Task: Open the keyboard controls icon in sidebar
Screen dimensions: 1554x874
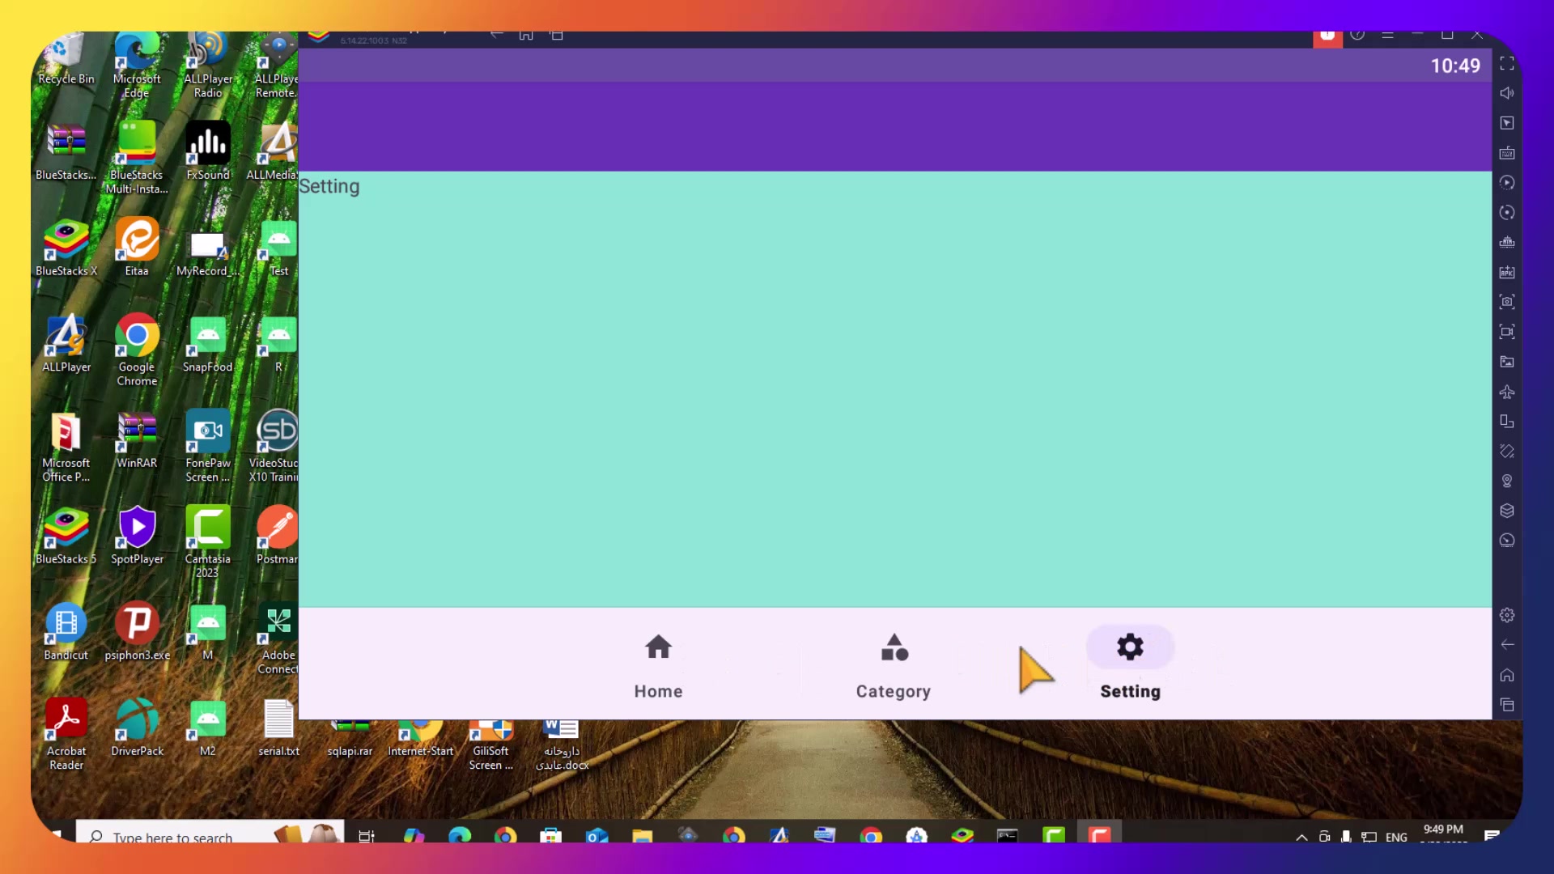Action: [x=1506, y=153]
